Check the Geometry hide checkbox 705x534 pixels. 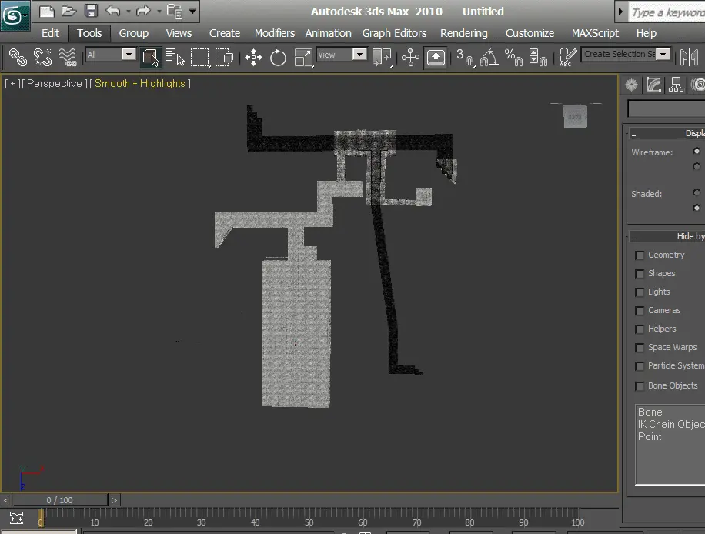click(x=640, y=255)
